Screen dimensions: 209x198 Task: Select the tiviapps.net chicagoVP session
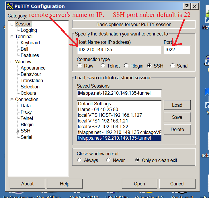tap(119, 132)
